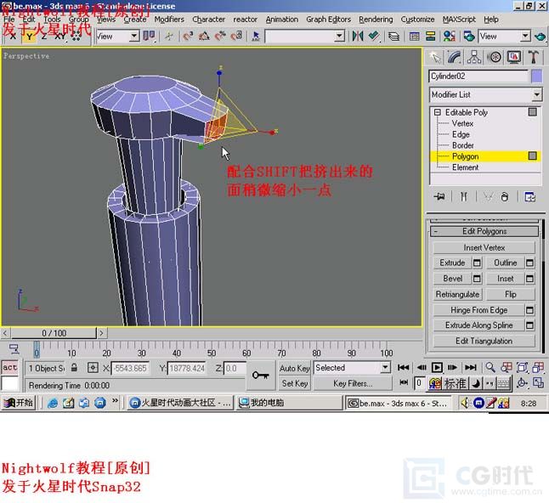Click the Percent Snap toggle icon
The image size is (549, 503).
[220, 36]
